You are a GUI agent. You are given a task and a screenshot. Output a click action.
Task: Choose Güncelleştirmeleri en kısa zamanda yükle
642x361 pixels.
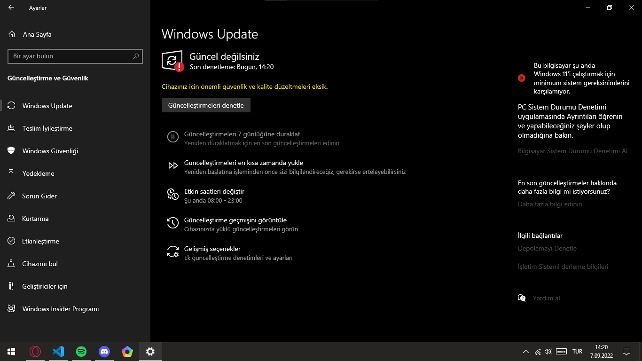[x=243, y=163]
